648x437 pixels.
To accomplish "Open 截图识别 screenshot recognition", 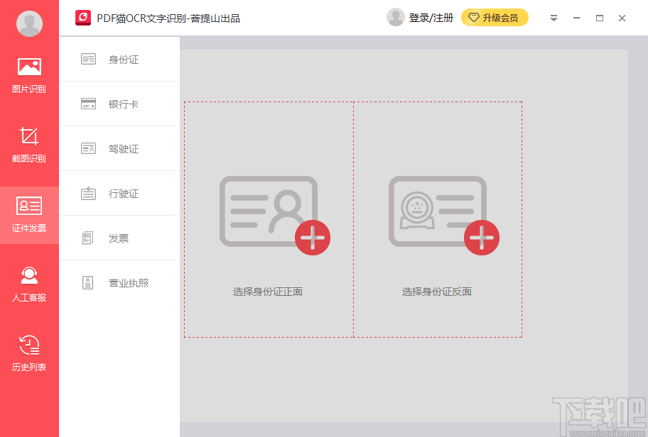I will (29, 145).
